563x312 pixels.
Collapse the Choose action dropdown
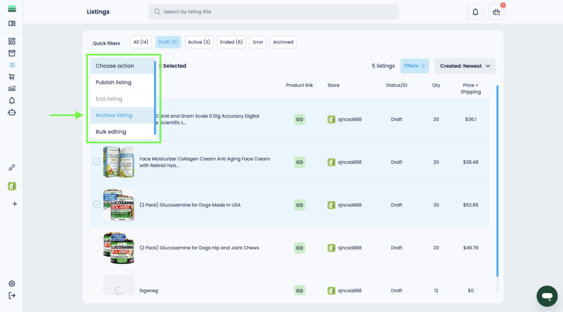tap(122, 66)
